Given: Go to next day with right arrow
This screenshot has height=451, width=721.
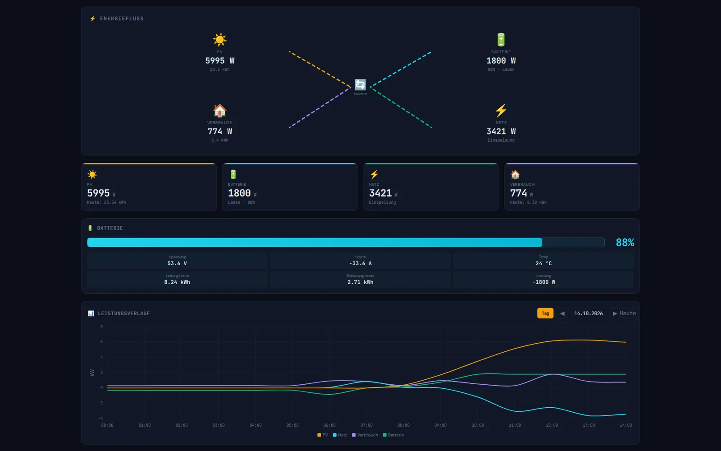Looking at the screenshot, I should click(615, 313).
